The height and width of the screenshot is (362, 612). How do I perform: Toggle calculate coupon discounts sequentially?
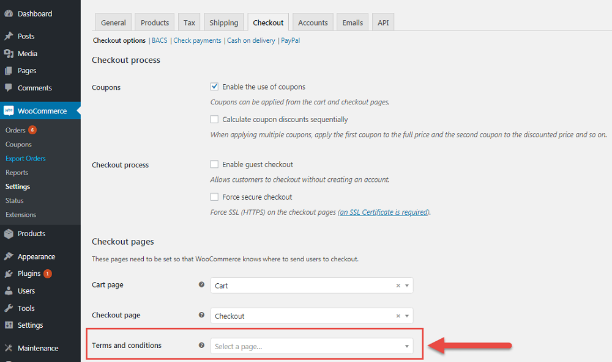214,120
